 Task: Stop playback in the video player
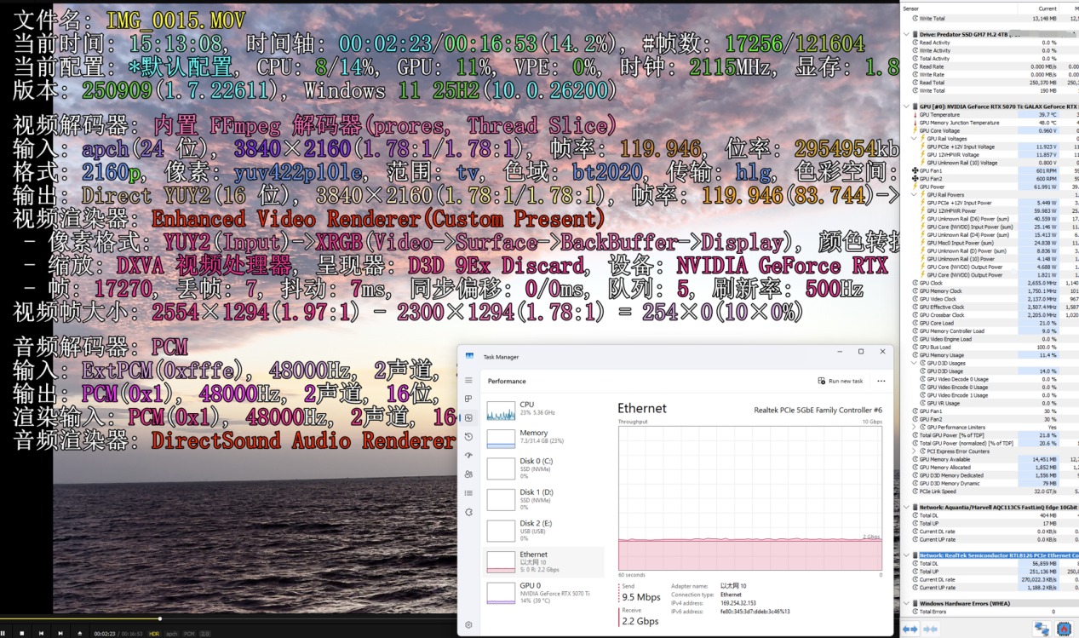(x=22, y=634)
